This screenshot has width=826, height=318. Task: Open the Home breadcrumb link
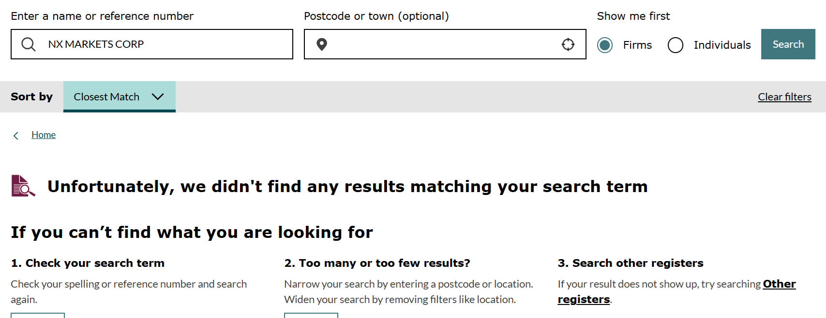44,135
